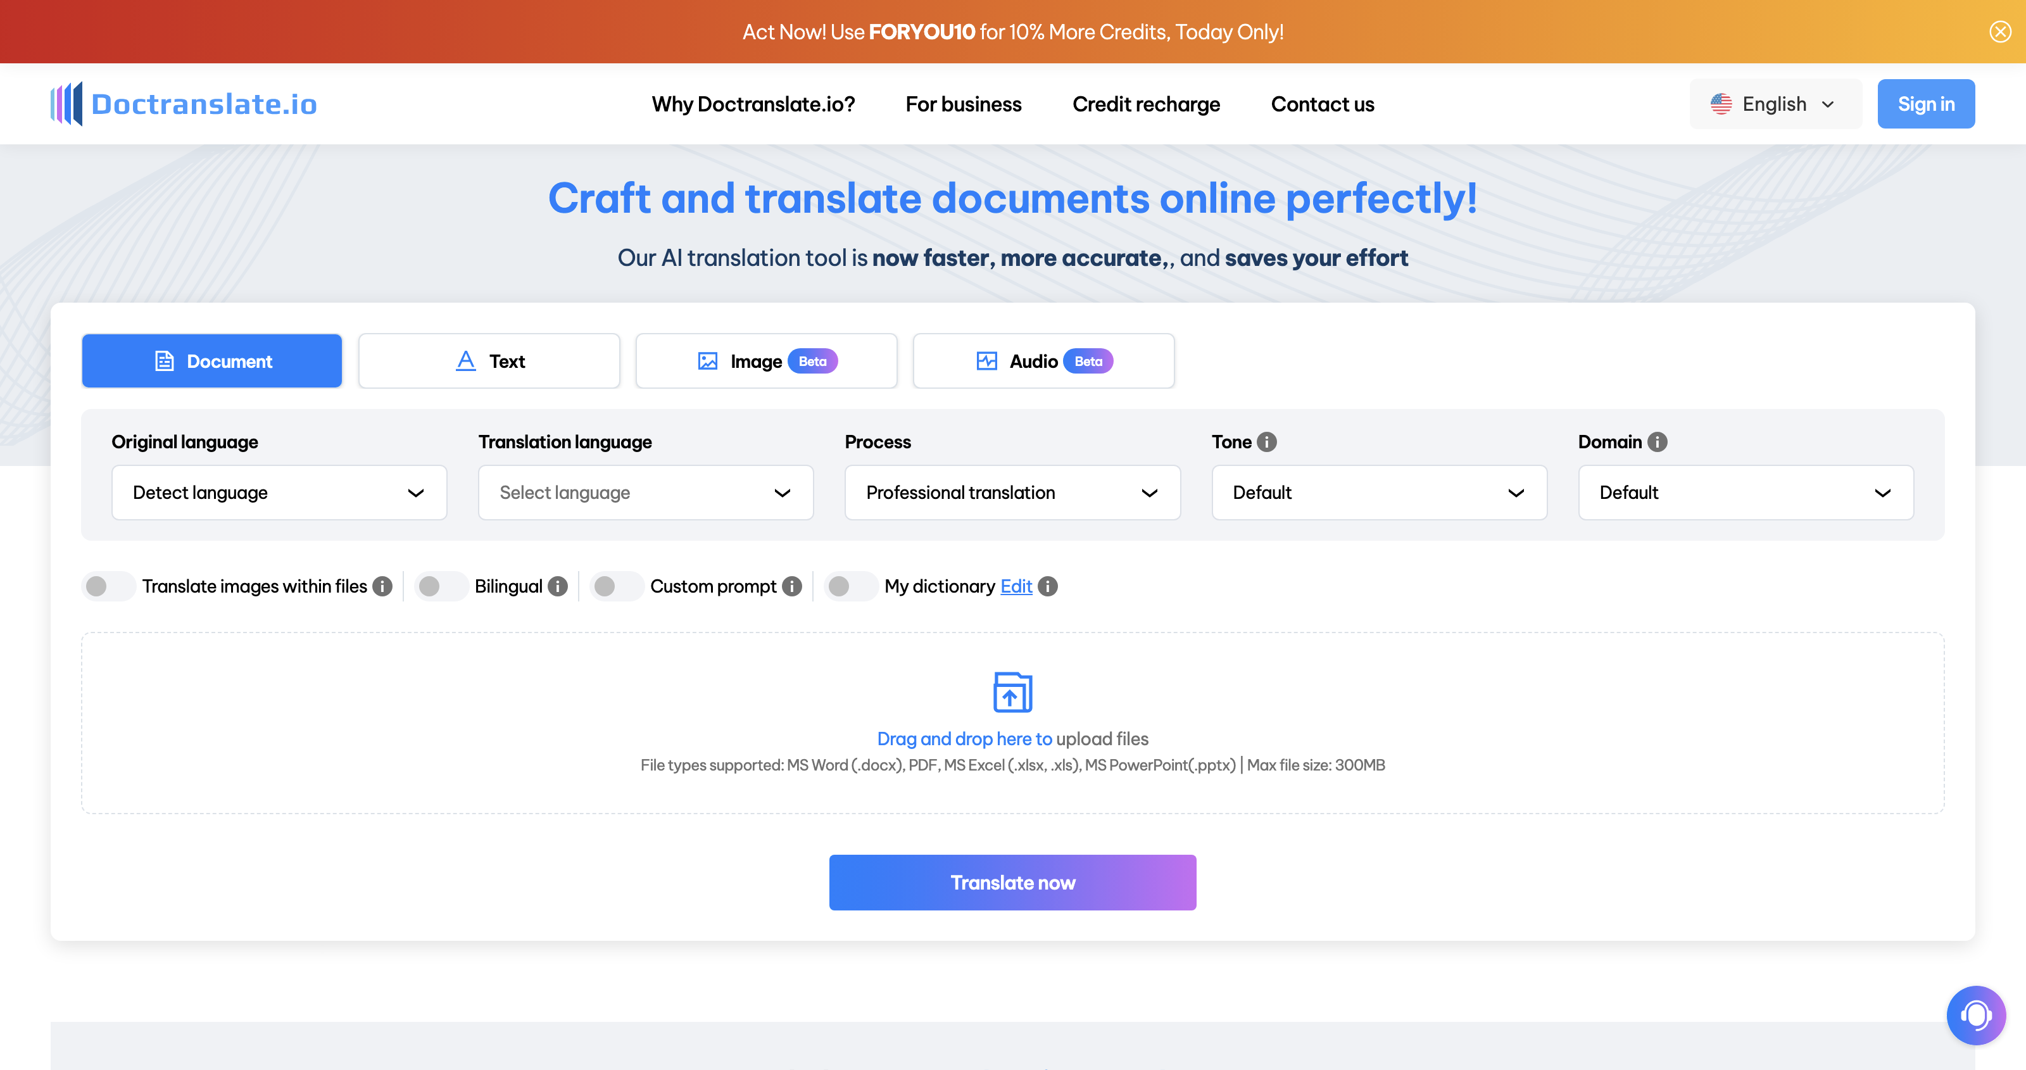
Task: Expand the Process dropdown
Action: (x=1012, y=493)
